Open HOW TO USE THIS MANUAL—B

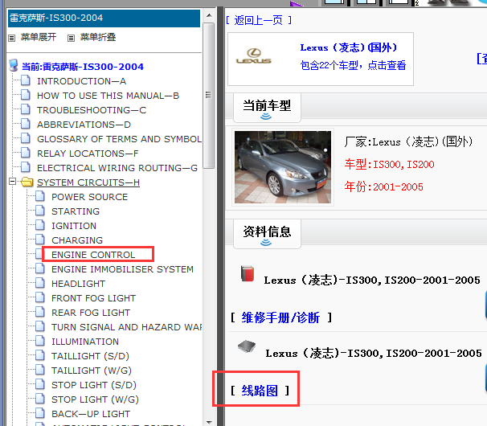pyautogui.click(x=108, y=96)
